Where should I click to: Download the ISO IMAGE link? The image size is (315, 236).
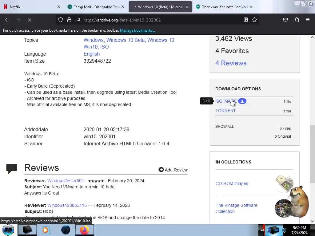pos(226,101)
